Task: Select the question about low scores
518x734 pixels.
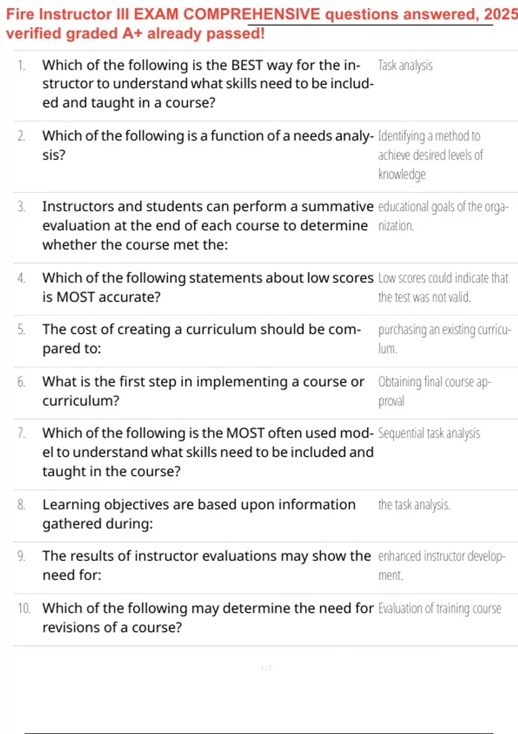Action: tap(208, 287)
